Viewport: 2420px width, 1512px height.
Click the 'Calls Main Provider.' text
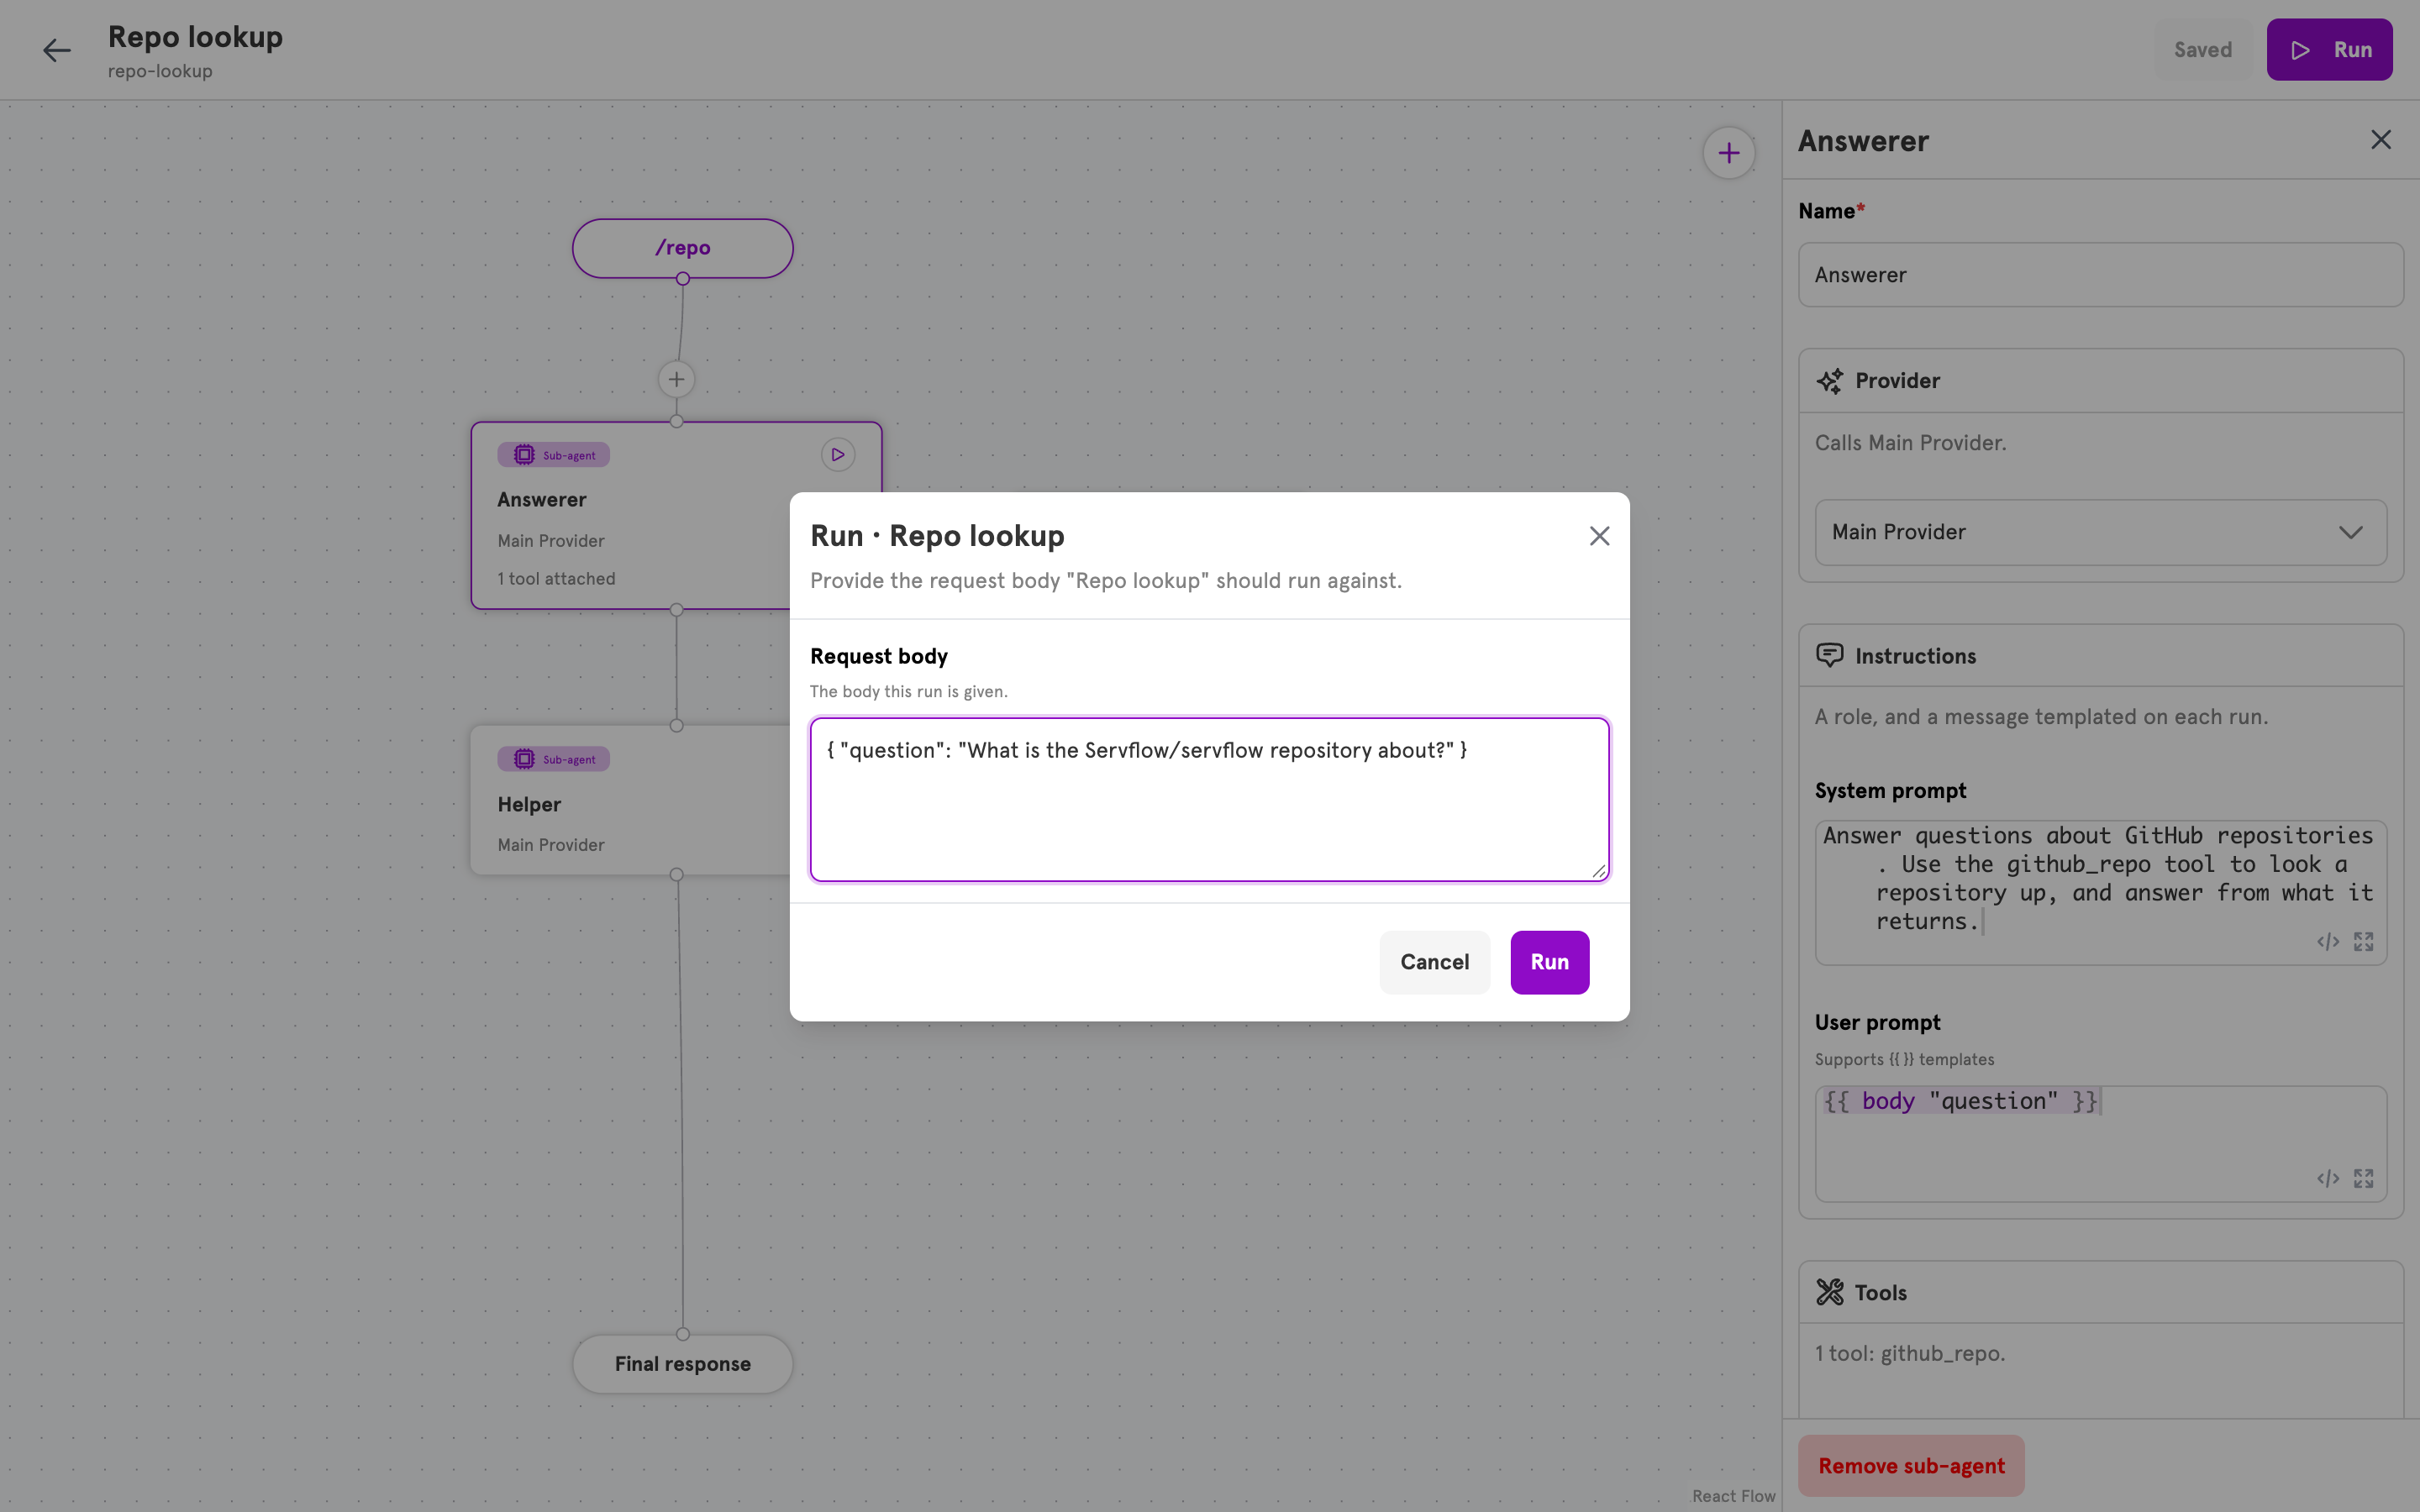pyautogui.click(x=1910, y=443)
